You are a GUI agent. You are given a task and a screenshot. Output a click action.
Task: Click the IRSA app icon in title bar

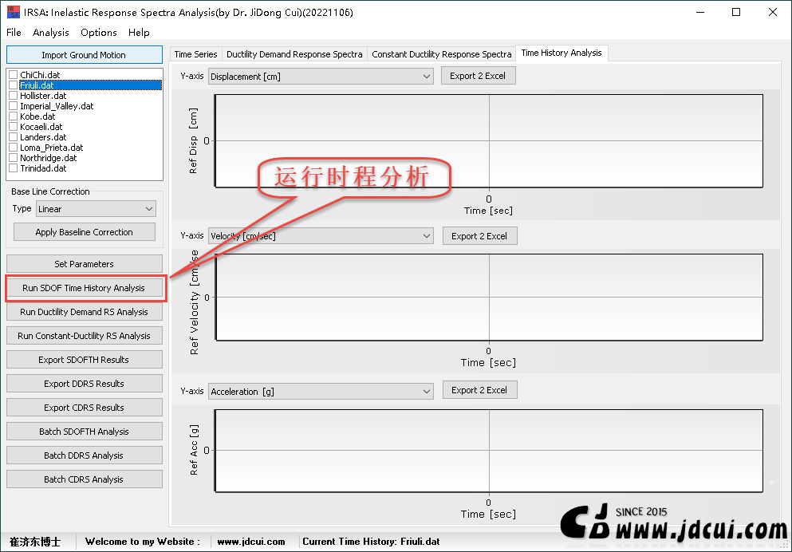coord(13,12)
